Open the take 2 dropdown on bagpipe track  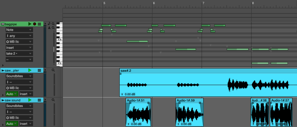(x=19, y=53)
